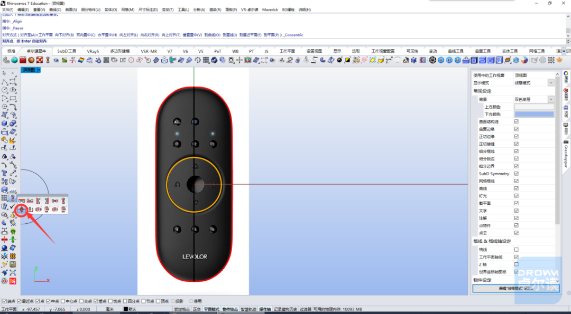The height and width of the screenshot is (314, 571).
Task: Click the orange sphere icon in top toolbar
Action: tap(31, 60)
